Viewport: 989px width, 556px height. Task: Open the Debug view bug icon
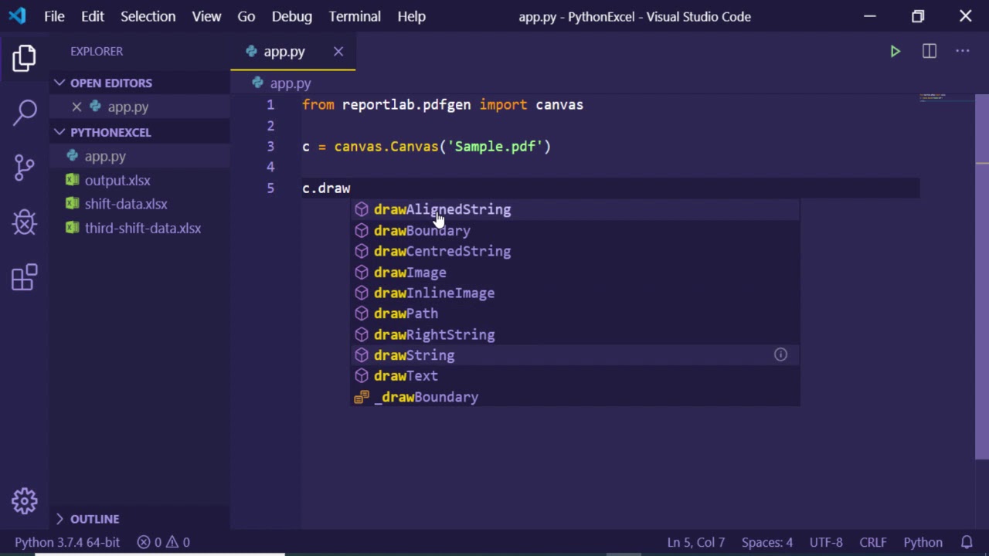(24, 222)
